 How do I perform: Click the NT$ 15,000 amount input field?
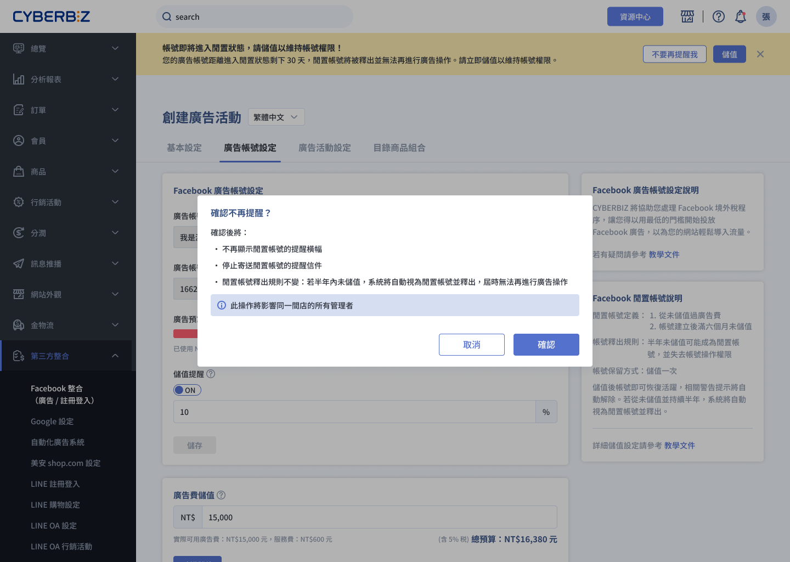click(379, 517)
